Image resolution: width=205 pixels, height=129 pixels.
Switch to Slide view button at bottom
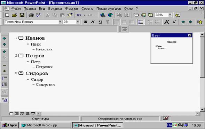11,114
